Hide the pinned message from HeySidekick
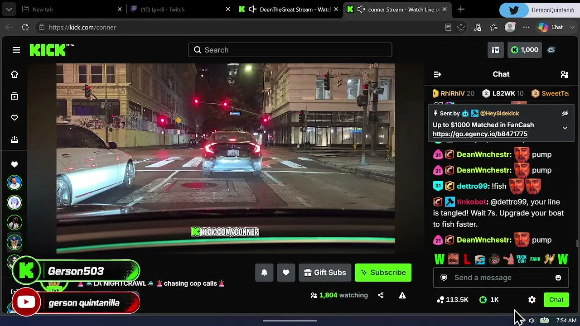 (x=565, y=113)
